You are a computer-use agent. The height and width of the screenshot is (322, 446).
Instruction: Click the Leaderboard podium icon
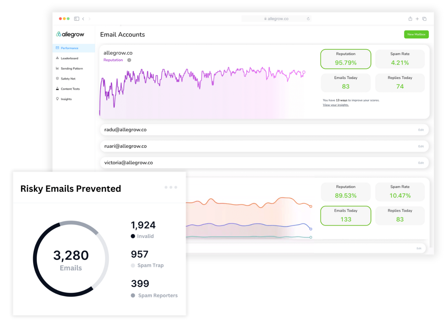click(x=57, y=58)
